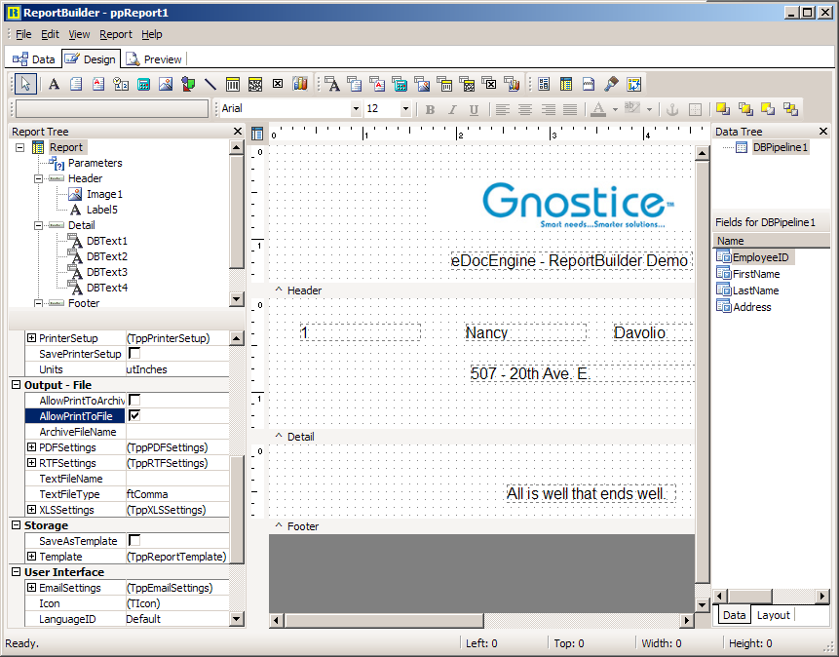Open the Edit menu
This screenshot has height=657, width=839.
coord(50,34)
